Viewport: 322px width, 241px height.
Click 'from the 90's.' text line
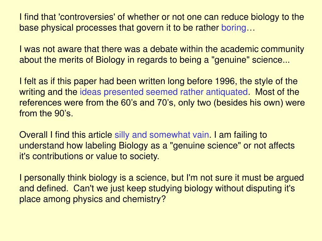point(46,113)
